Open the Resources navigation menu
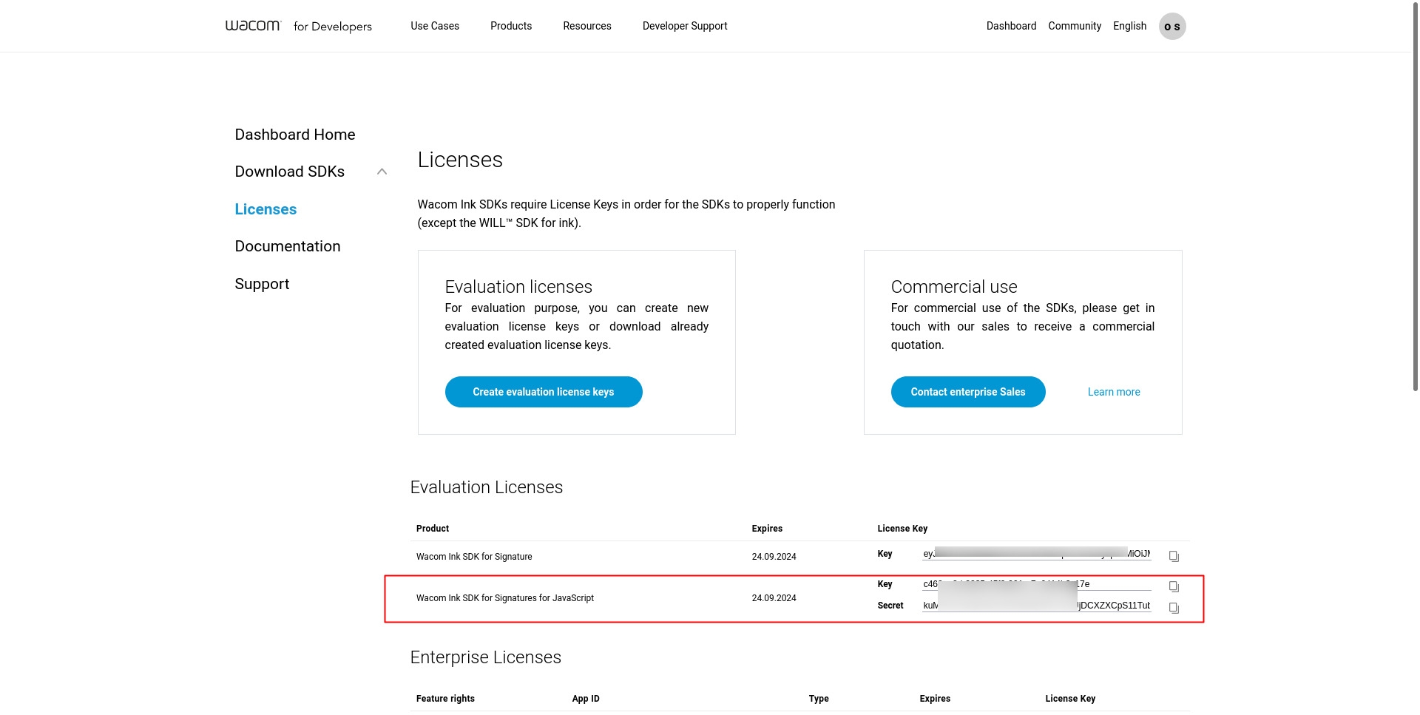 586,26
